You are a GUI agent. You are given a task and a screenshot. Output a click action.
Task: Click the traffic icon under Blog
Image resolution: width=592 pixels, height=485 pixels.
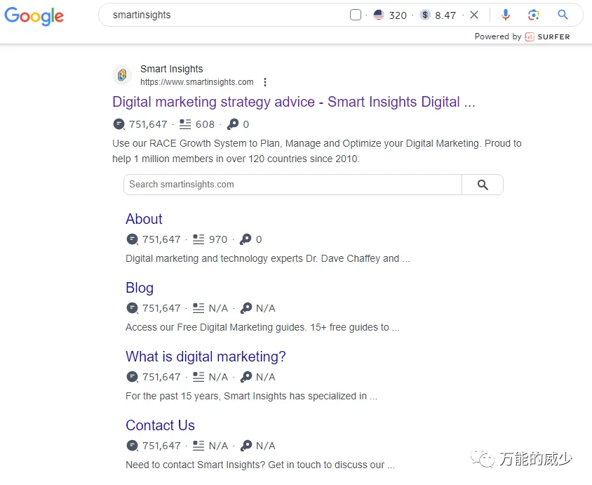pos(132,308)
